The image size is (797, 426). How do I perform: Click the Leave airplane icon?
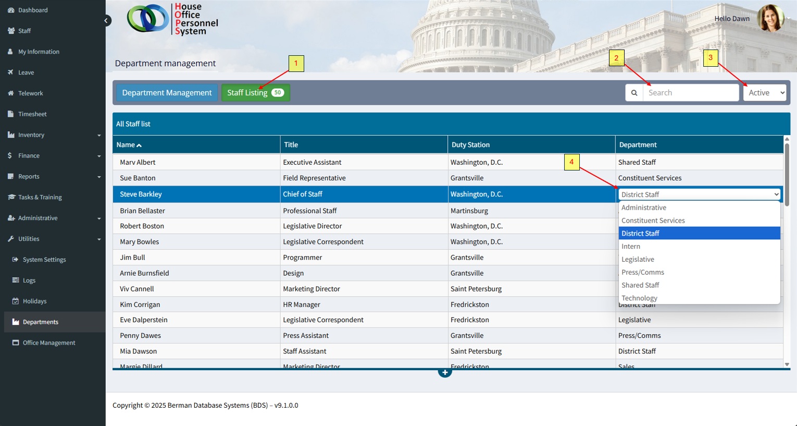(11, 72)
